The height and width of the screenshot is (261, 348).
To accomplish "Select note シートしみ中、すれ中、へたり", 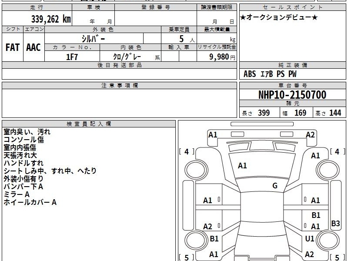I will point(50,171).
